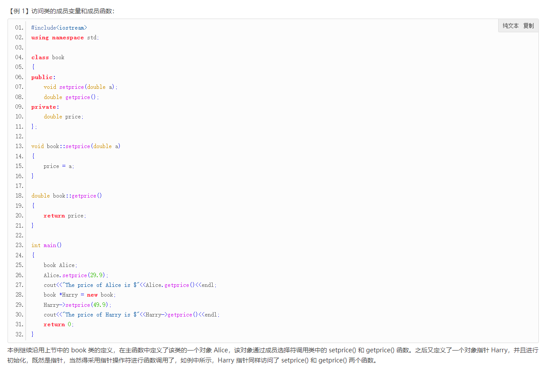Image resolution: width=553 pixels, height=374 pixels.
Task: Click the line '#include<iostream>'
Action: [59, 28]
